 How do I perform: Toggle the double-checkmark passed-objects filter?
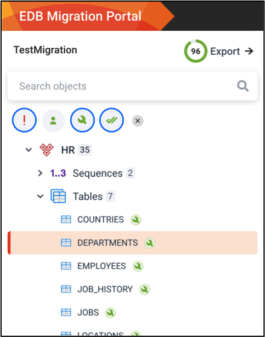pos(111,121)
